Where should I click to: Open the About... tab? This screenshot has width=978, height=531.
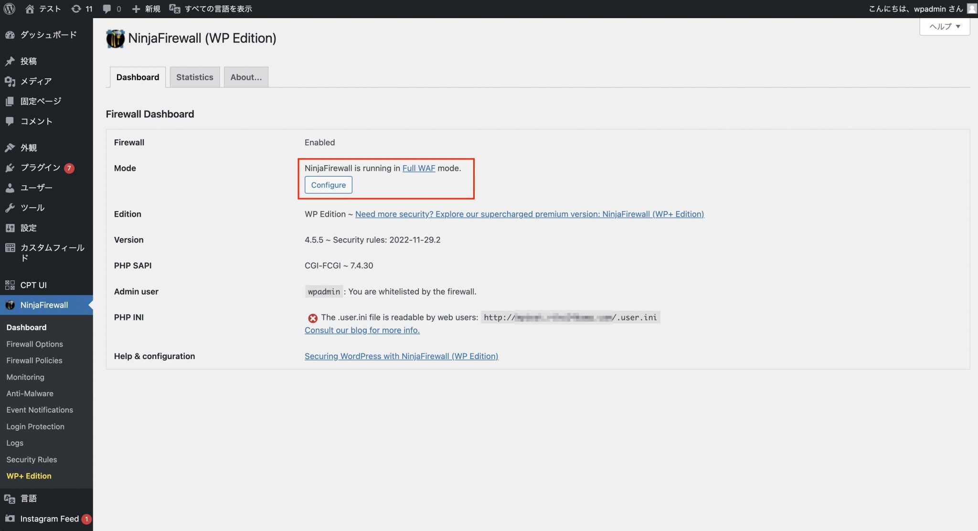[x=246, y=77]
